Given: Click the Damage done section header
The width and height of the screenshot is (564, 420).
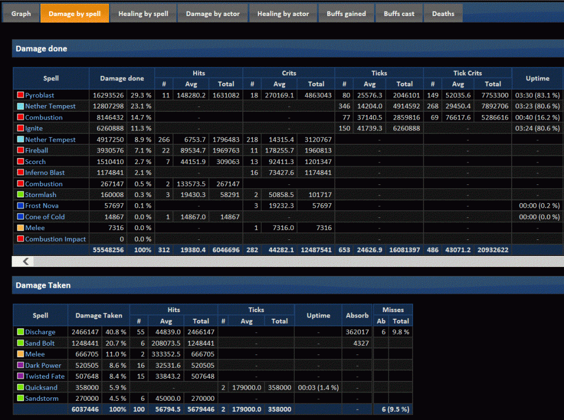Looking at the screenshot, I should pyautogui.click(x=288, y=48).
